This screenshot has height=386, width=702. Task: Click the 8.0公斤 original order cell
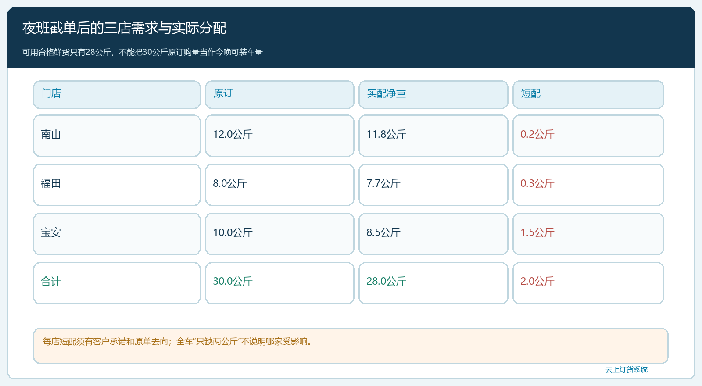coord(279,185)
